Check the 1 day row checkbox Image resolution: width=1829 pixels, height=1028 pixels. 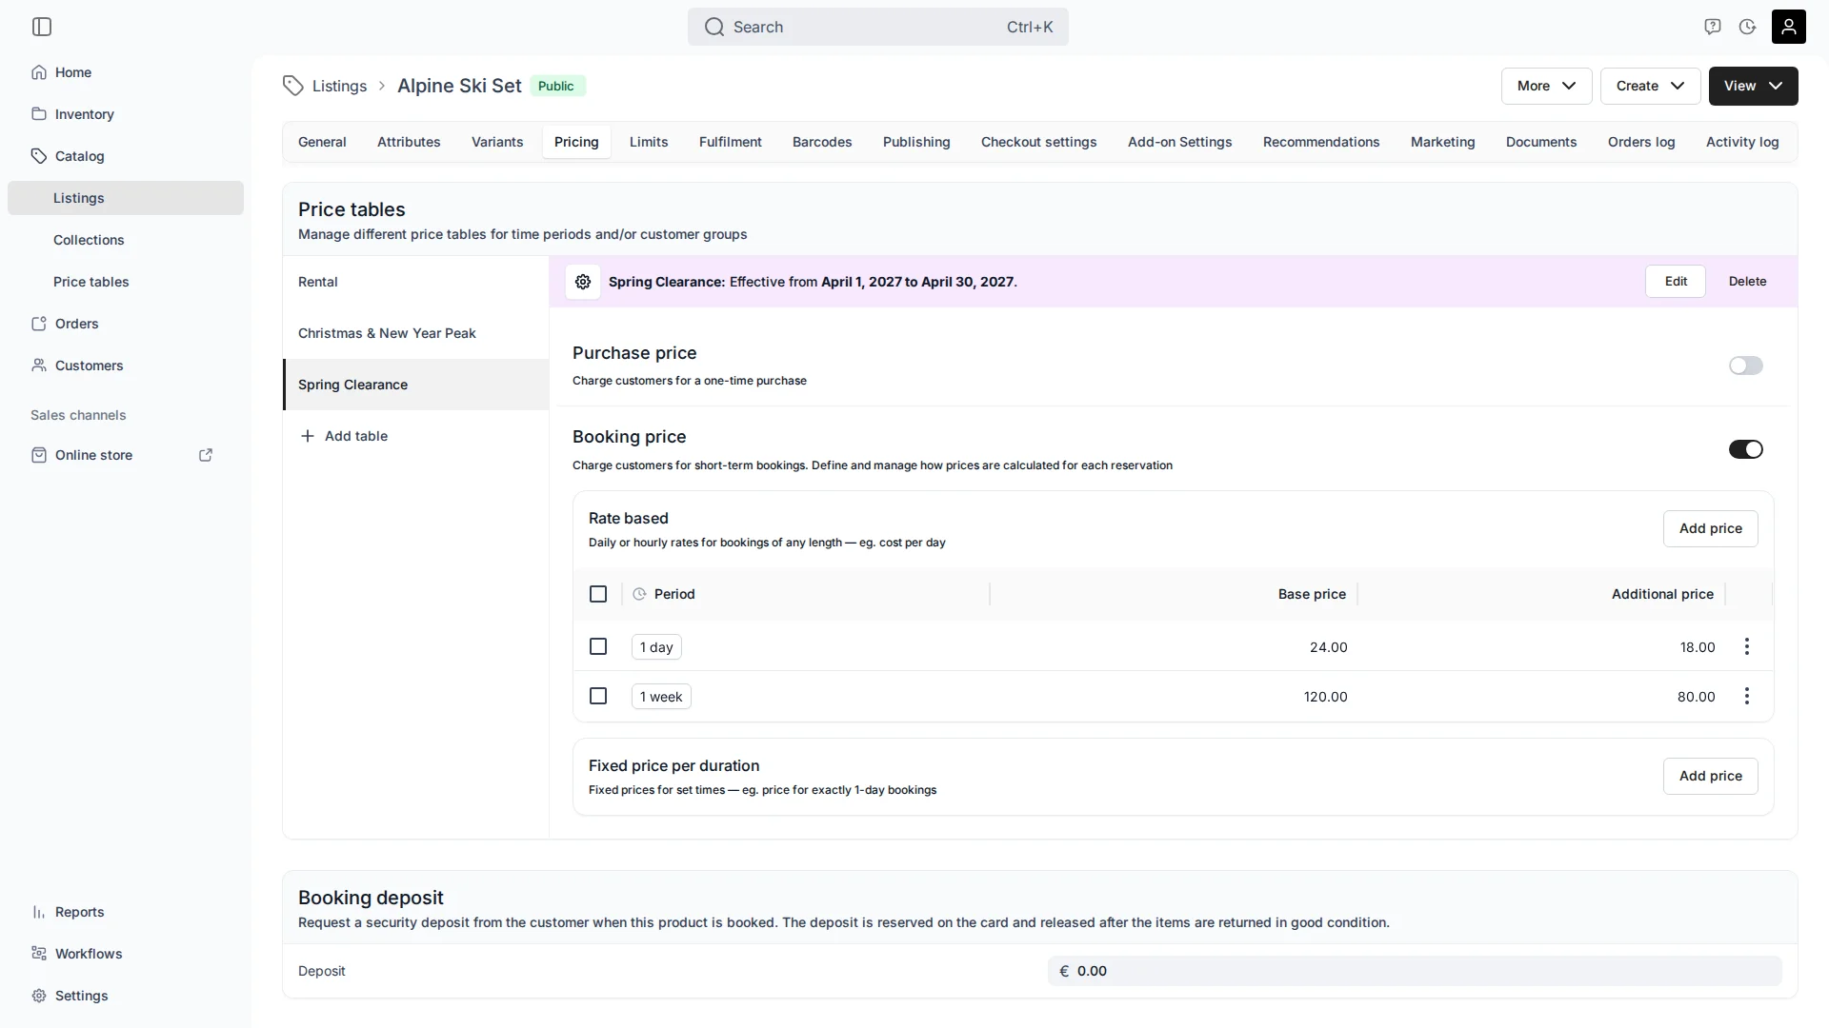pyautogui.click(x=598, y=647)
